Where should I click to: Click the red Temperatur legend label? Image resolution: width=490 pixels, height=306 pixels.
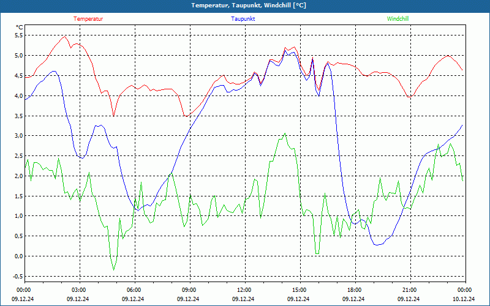pyautogui.click(x=88, y=19)
